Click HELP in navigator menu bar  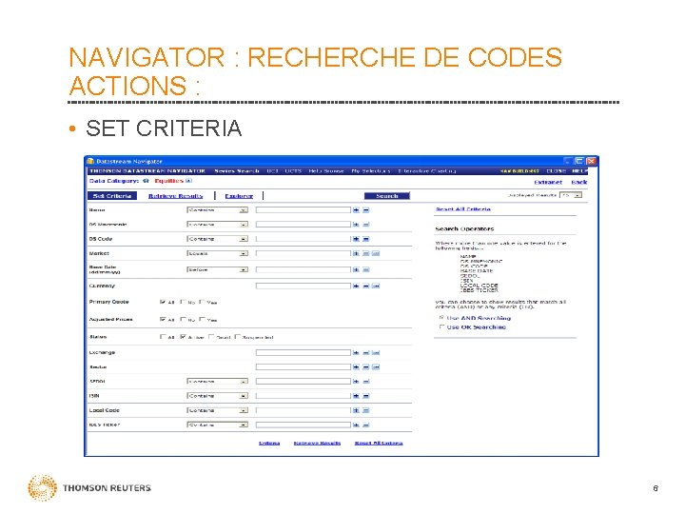tap(579, 171)
